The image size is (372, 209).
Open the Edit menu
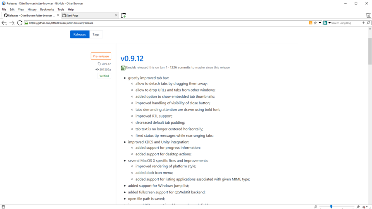tap(12, 9)
